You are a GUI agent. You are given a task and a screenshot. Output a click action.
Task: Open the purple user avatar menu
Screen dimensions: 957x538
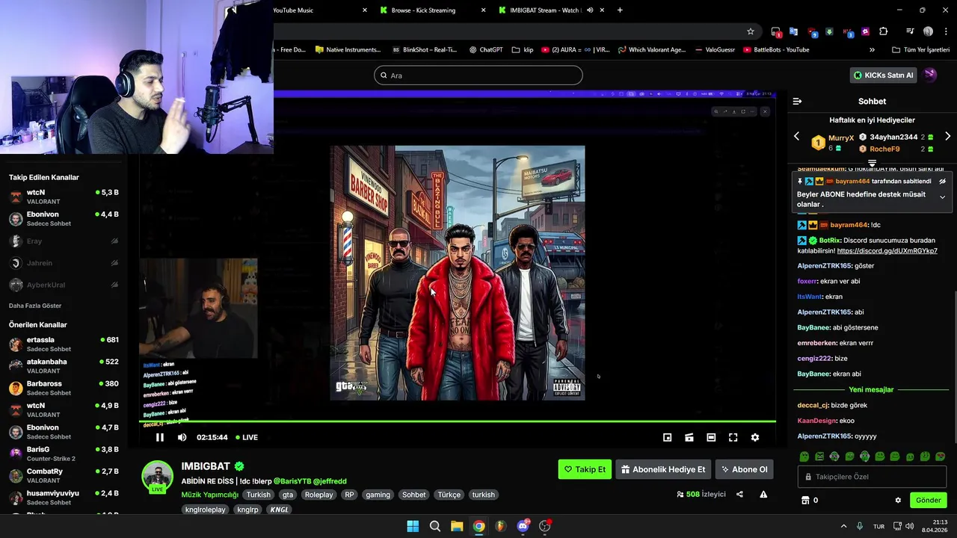click(x=930, y=75)
